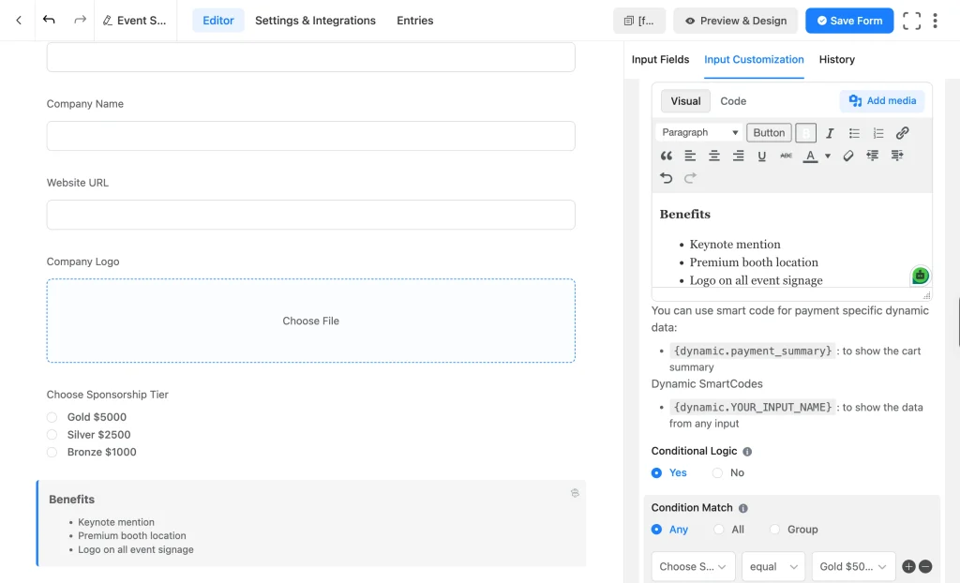The width and height of the screenshot is (960, 583).
Task: Align text left
Action: pyautogui.click(x=690, y=156)
